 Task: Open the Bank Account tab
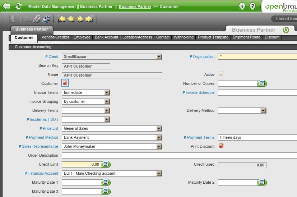point(106,37)
